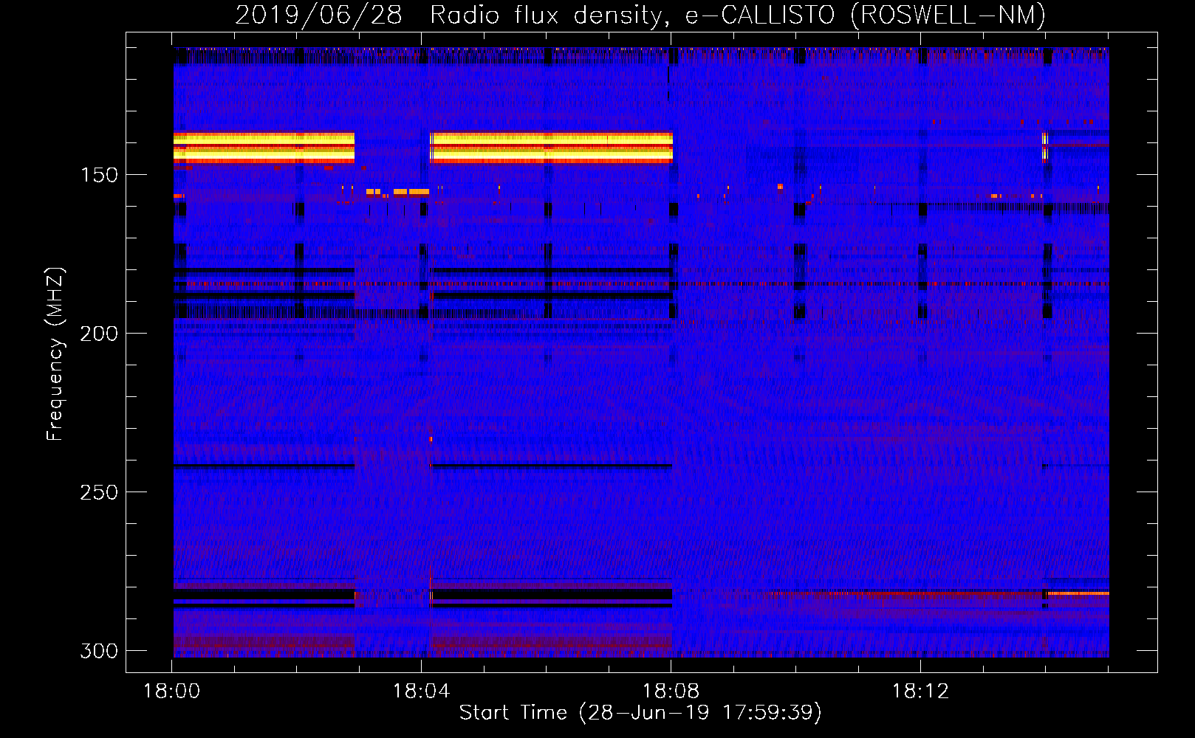Click the 18:12 time tick label

[x=920, y=692]
